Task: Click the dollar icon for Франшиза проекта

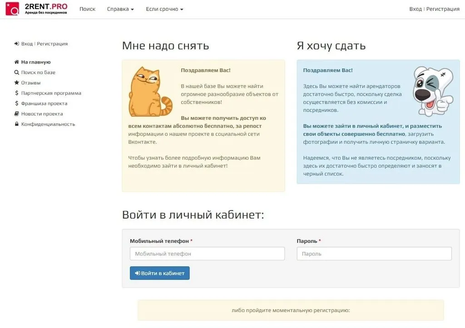Action: click(17, 103)
